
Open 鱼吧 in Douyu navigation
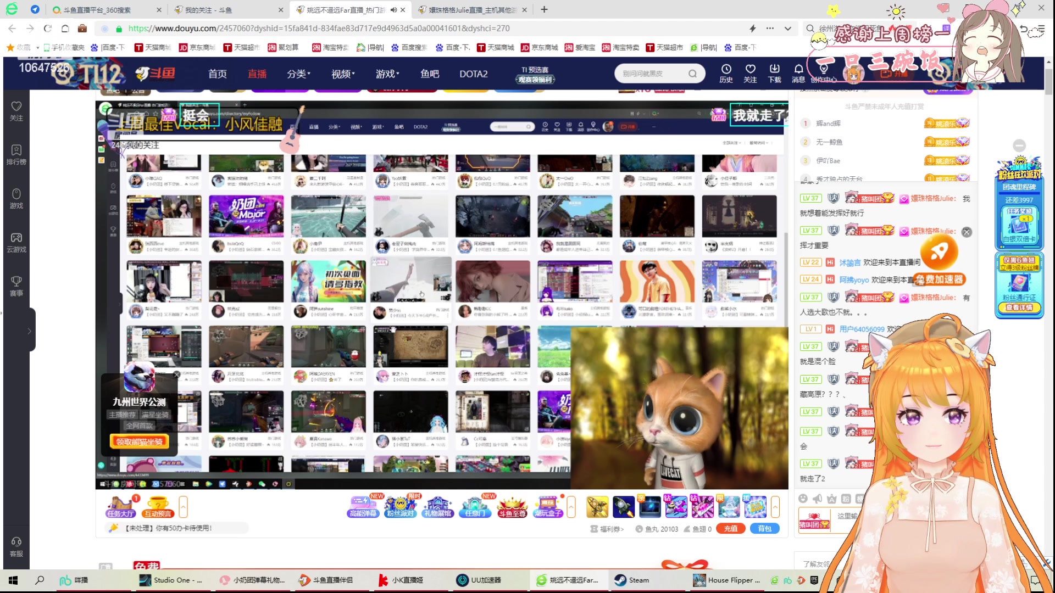coord(430,74)
